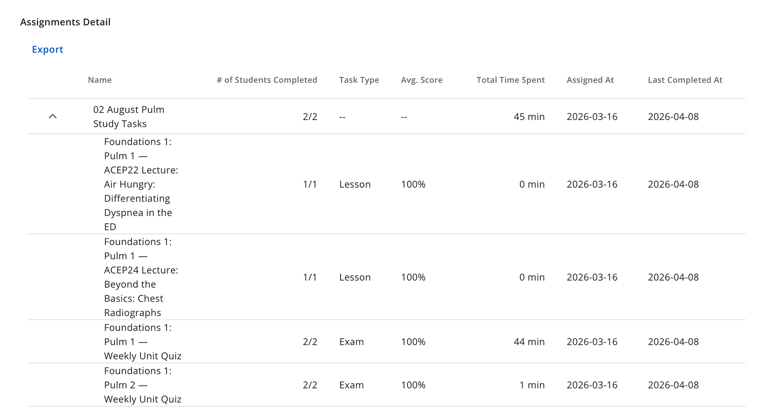Click the Export link

tap(47, 49)
